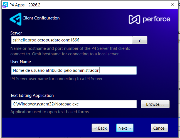This screenshot has height=138, width=180.
Task: Cancel the P4 Apps installer
Action: [x=159, y=128]
